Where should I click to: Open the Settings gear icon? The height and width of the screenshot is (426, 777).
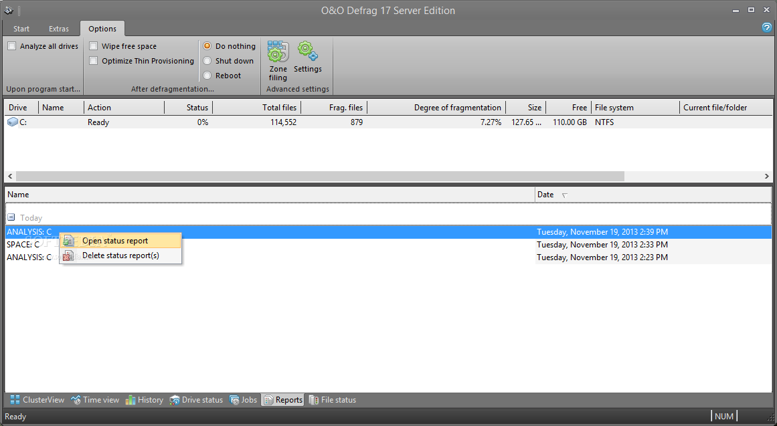[308, 51]
